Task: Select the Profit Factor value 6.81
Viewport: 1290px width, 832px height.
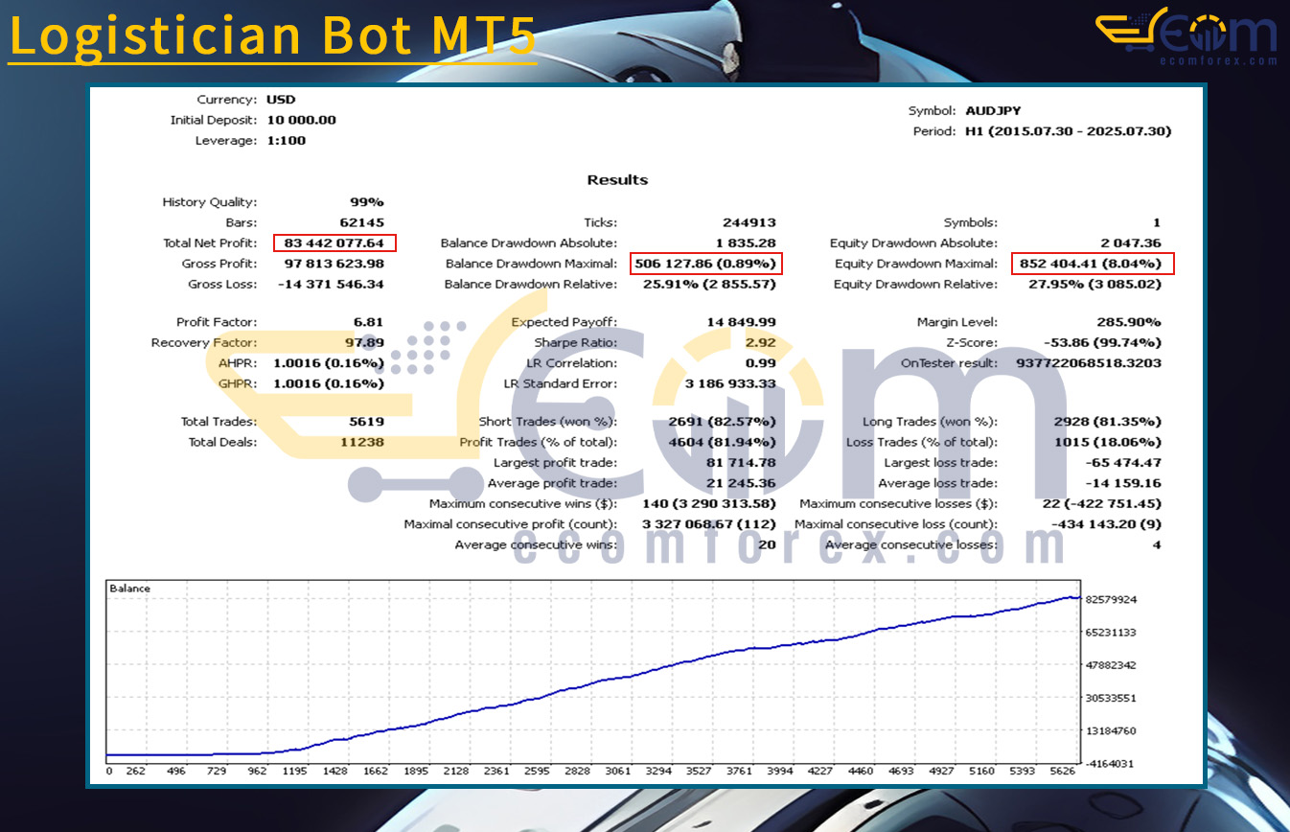Action: click(369, 322)
